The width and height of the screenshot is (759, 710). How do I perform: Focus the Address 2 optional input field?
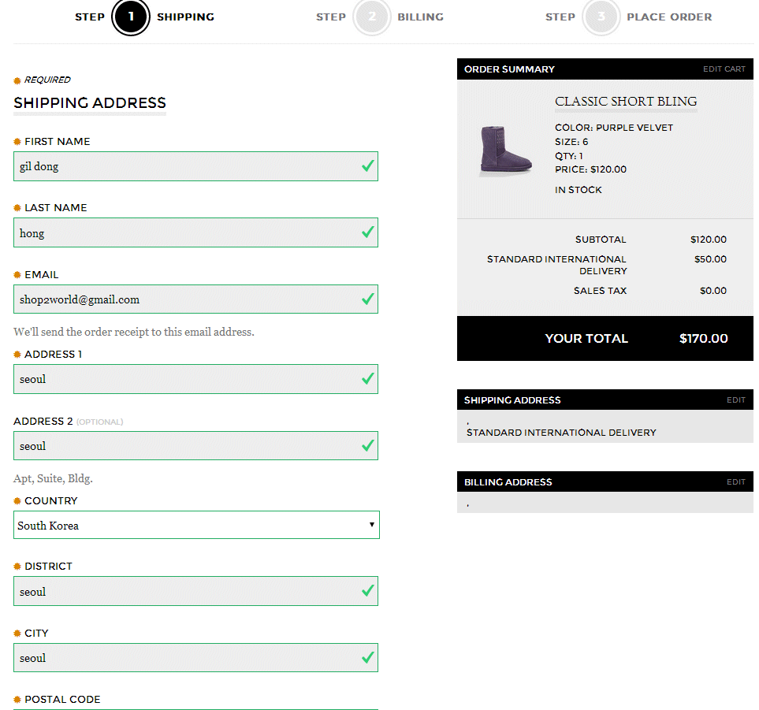point(185,446)
